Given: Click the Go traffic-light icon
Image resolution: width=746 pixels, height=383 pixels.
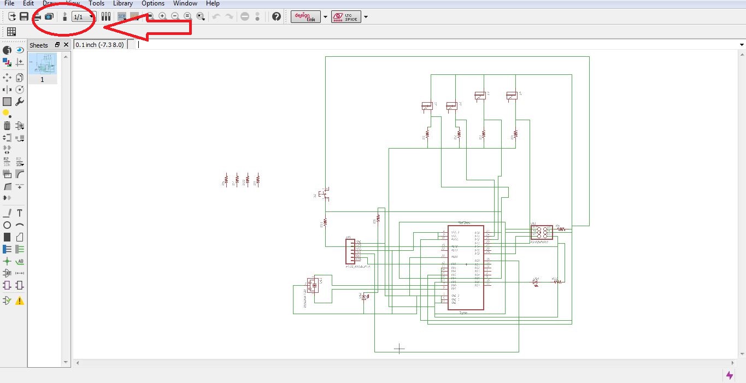Looking at the screenshot, I should [257, 17].
